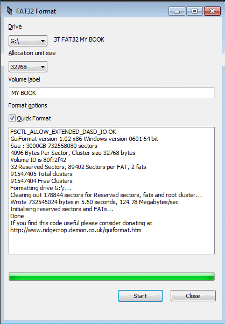The height and width of the screenshot is (324, 225).
Task: Click the arrow on the Drive combo box
Action: point(43,41)
